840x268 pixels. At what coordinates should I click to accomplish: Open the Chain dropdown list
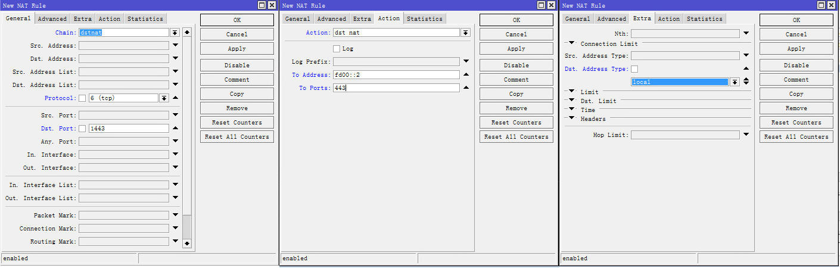[175, 33]
